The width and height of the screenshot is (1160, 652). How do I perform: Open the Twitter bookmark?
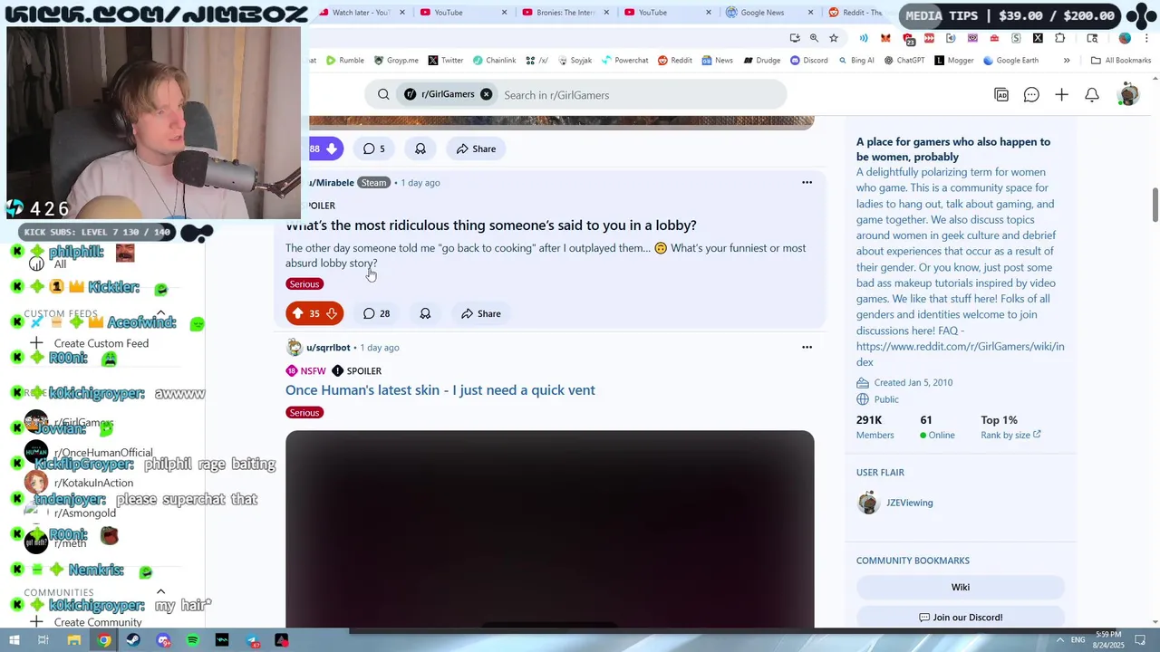[x=446, y=61]
